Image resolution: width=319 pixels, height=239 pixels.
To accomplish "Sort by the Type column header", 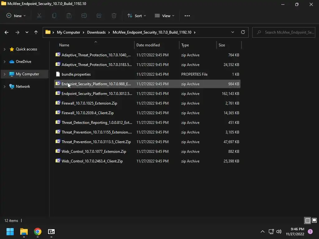I will [x=185, y=45].
